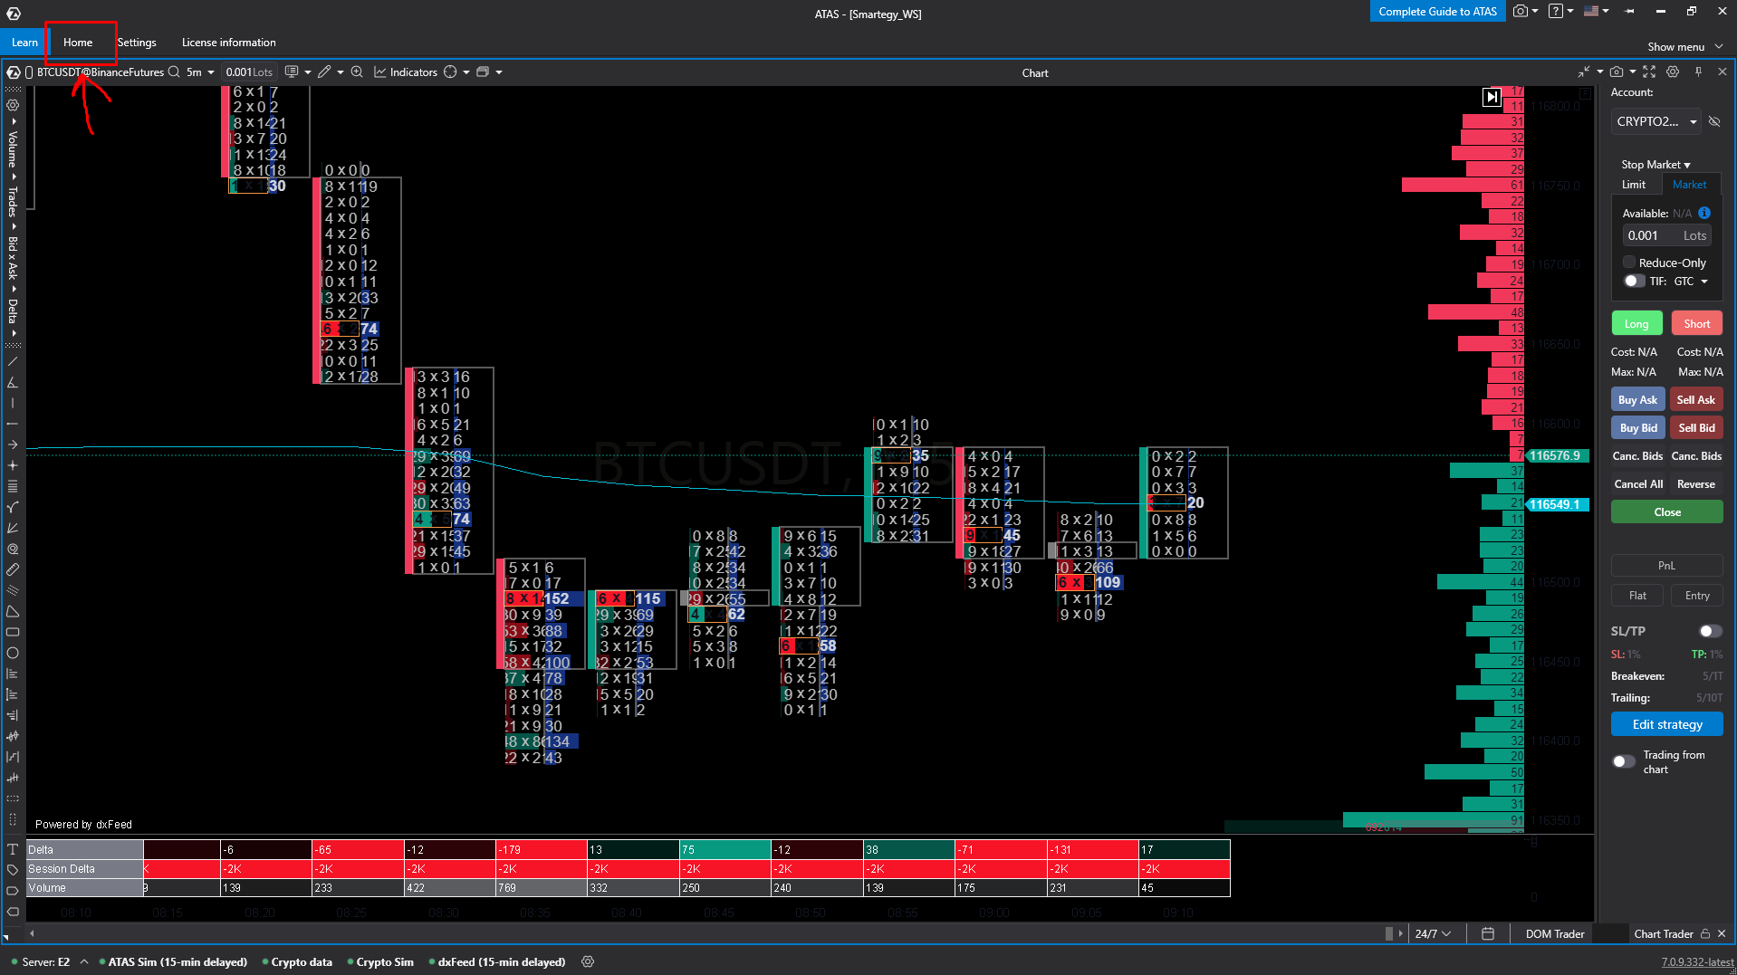1737x975 pixels.
Task: Click the instrument search magnifier icon
Action: coord(174,72)
